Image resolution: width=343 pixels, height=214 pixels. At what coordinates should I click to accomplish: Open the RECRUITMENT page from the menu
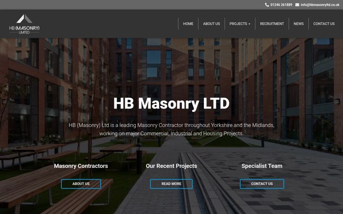coord(272,24)
